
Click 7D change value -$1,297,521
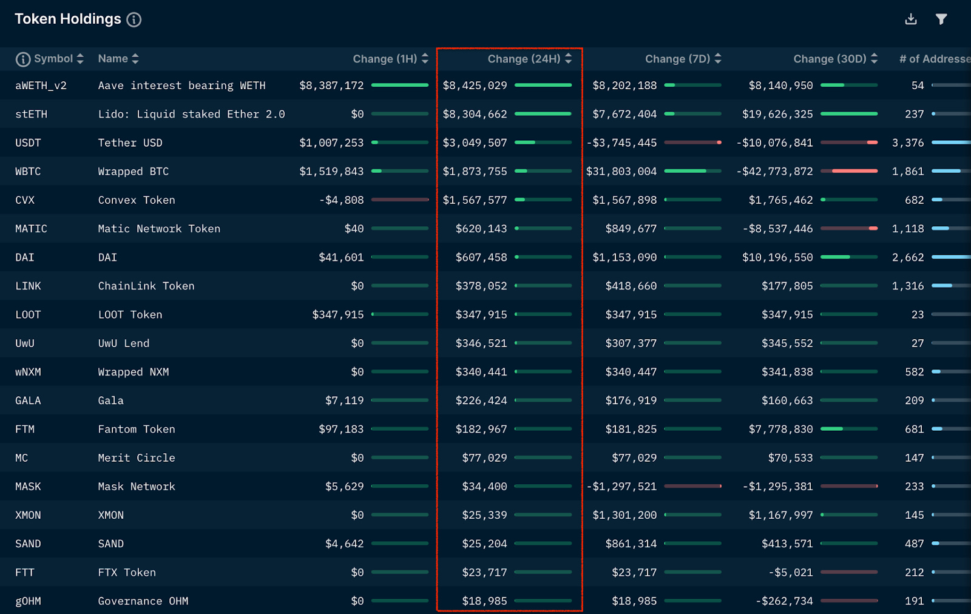621,487
